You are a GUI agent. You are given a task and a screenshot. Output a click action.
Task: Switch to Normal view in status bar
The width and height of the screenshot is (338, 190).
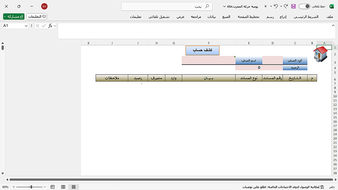(73, 187)
